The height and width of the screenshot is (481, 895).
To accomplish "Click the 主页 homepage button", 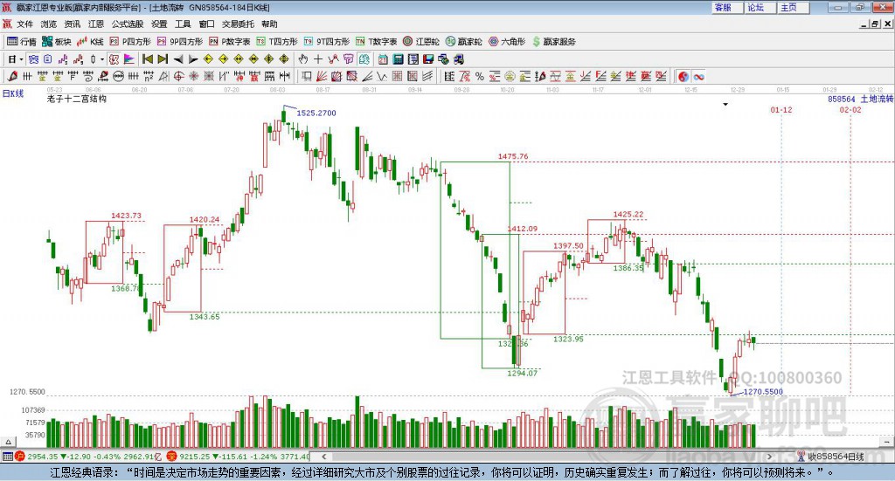I will (x=793, y=7).
